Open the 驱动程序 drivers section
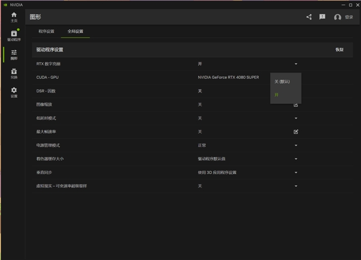Screen dimensions: 361x260 click(x=14, y=35)
